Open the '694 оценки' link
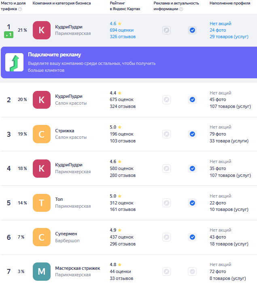This screenshot has width=257, height=286. (121, 30)
